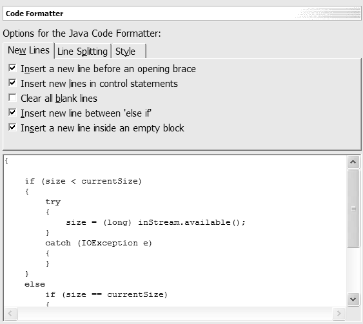This screenshot has width=363, height=324.
Task: Uncheck 'Insert a new line before an opening brace'
Action: (x=12, y=68)
